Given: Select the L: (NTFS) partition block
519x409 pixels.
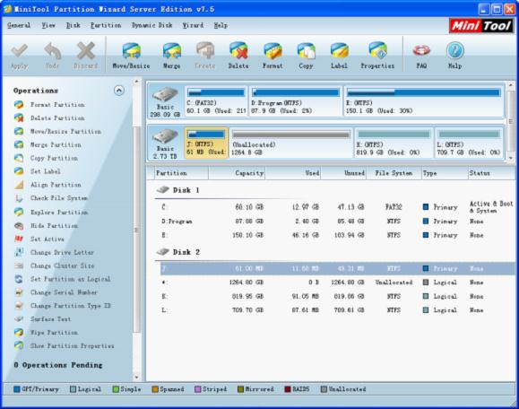Looking at the screenshot, I should coord(469,143).
